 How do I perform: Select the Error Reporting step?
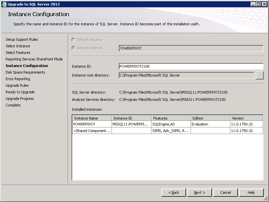point(18,79)
